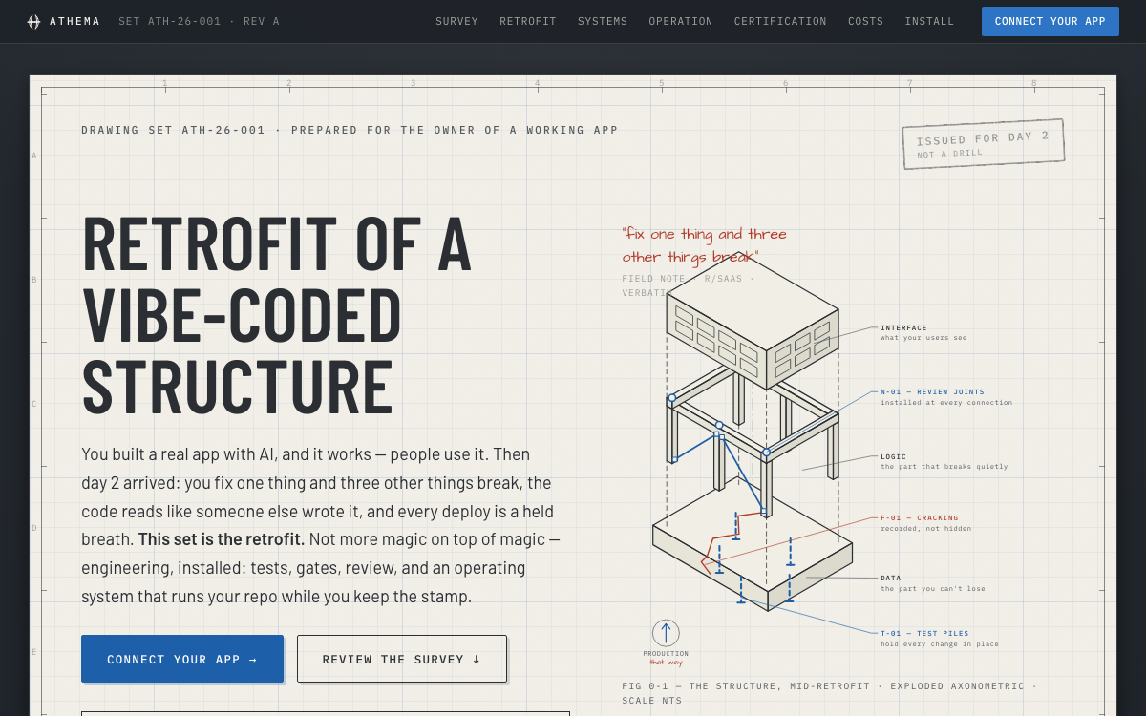Screen dimensions: 1146x716
Task: Click the header Connect Your App button
Action: click(x=1050, y=21)
